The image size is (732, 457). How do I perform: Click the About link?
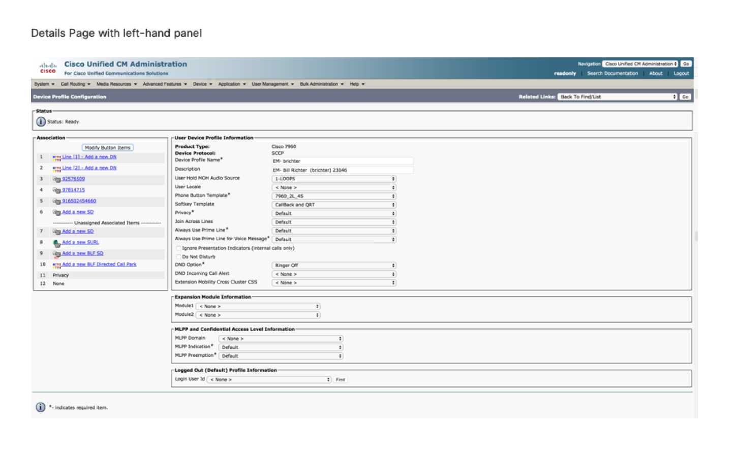pyautogui.click(x=656, y=73)
